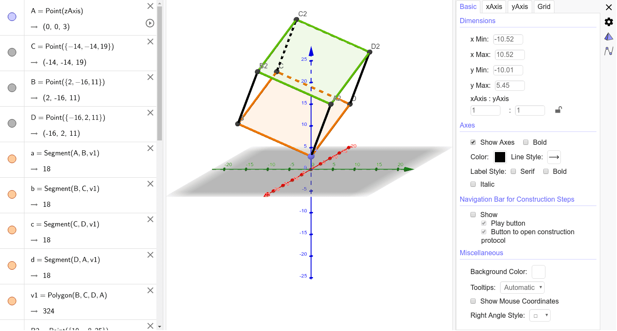Toggle visibility circle for point A
617x331 pixels.
point(12,17)
